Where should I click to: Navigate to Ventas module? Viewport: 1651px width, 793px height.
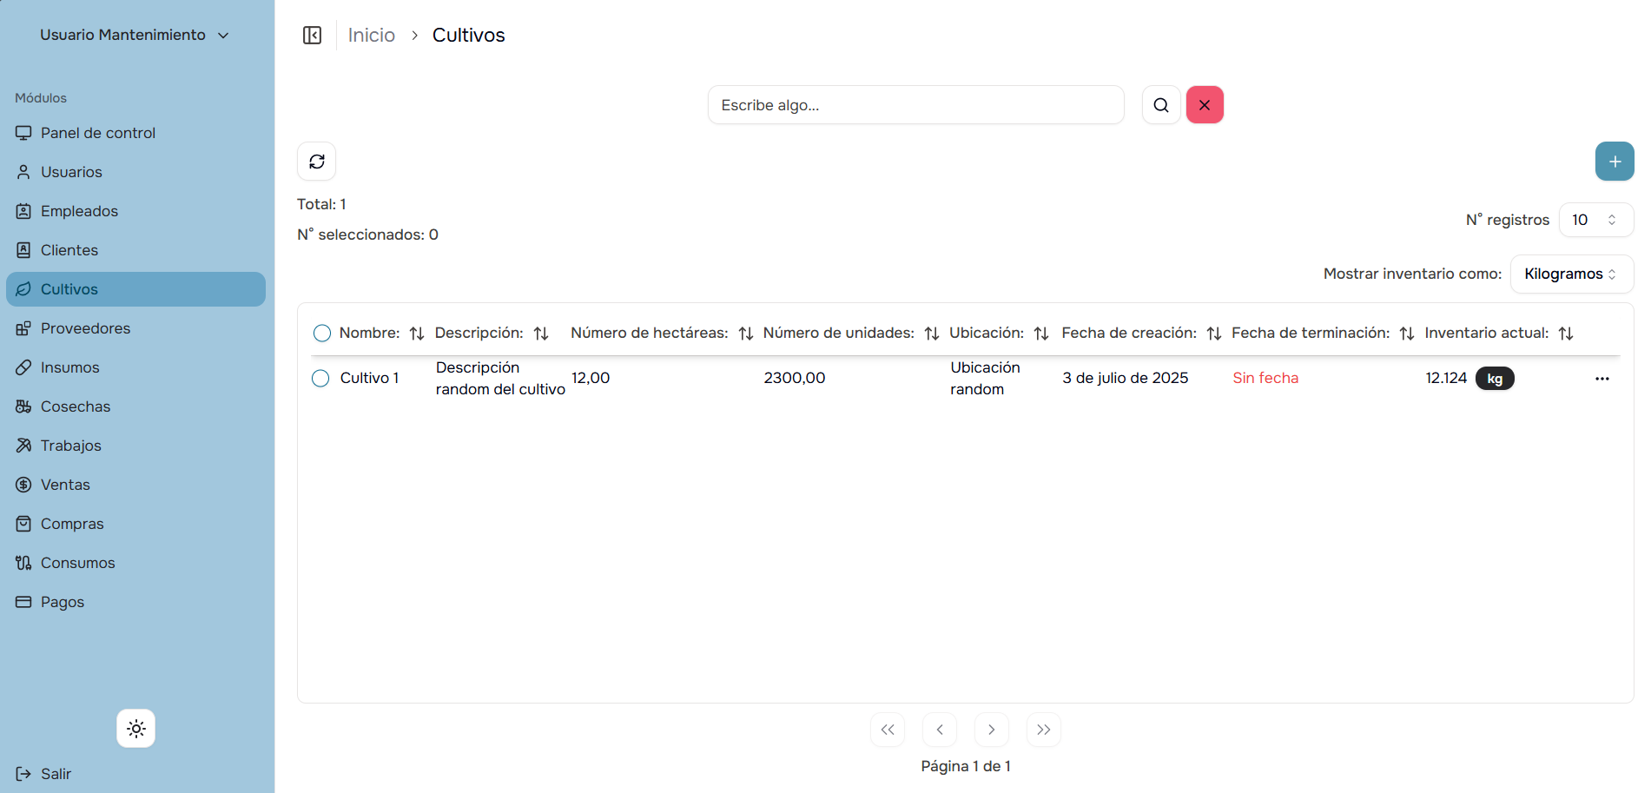(65, 485)
